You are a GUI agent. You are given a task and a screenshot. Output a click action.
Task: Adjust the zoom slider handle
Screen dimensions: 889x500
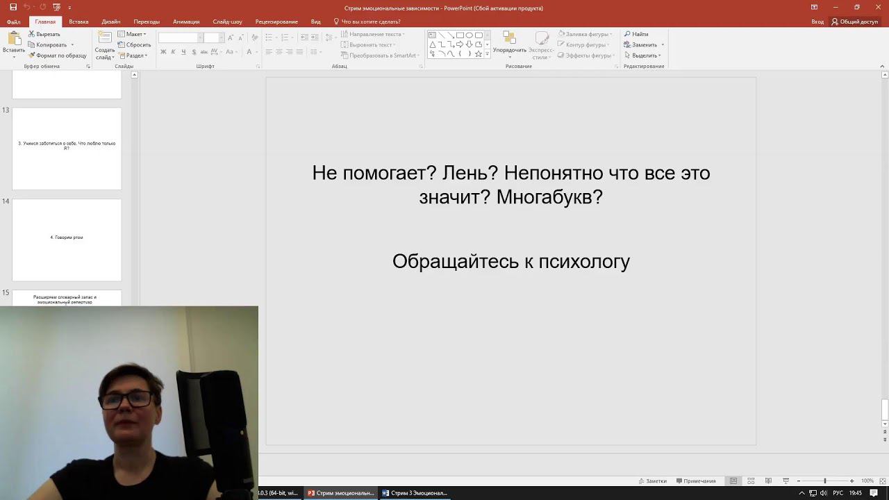825,481
